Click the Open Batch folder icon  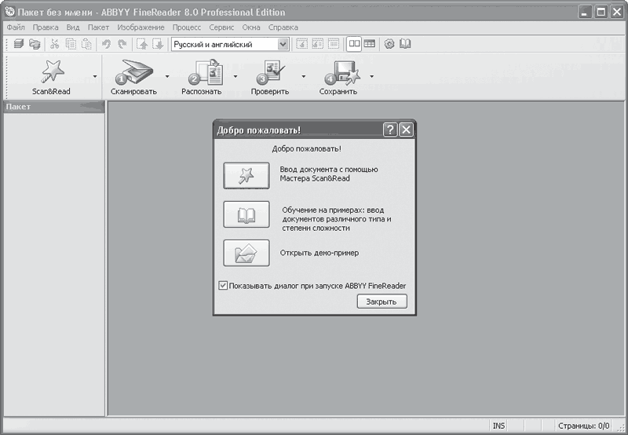pyautogui.click(x=35, y=44)
